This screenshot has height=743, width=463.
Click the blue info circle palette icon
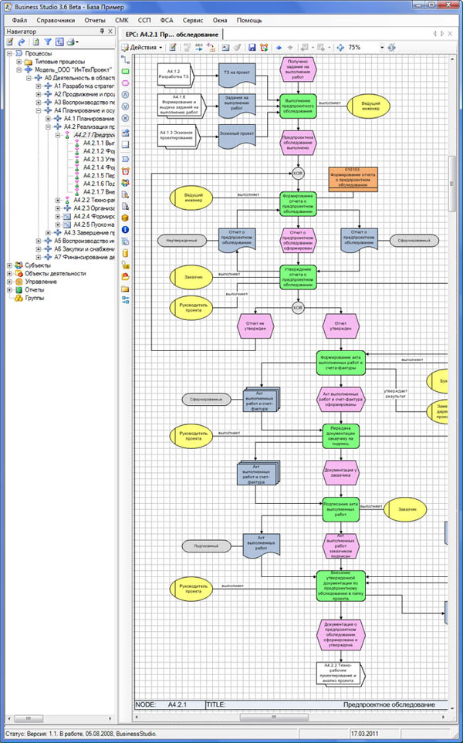pyautogui.click(x=125, y=229)
